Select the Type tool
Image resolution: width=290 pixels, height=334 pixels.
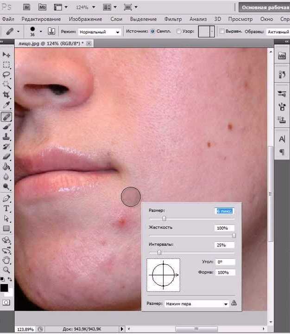point(6,208)
